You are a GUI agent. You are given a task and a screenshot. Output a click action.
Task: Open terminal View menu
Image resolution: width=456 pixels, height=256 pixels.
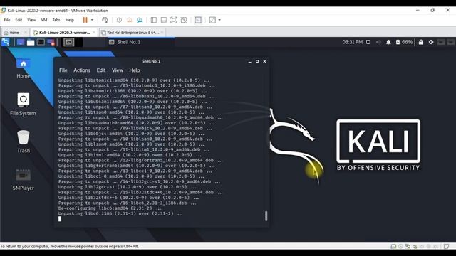(118, 70)
